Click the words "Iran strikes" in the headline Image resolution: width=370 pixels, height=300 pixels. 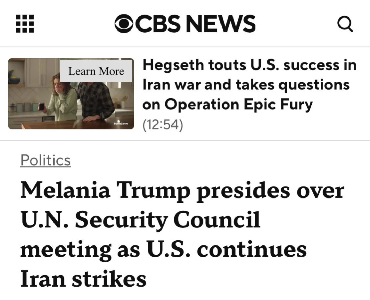coord(83,279)
